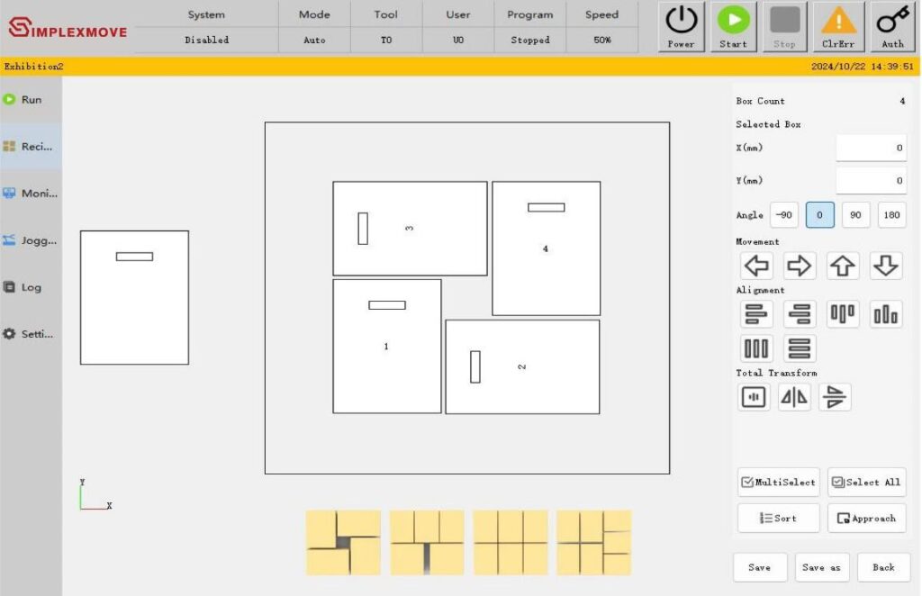
Task: Click the Select All checkbox button
Action: point(866,483)
